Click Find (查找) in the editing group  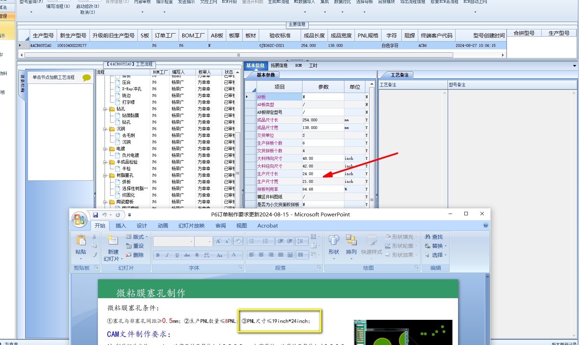(x=434, y=237)
